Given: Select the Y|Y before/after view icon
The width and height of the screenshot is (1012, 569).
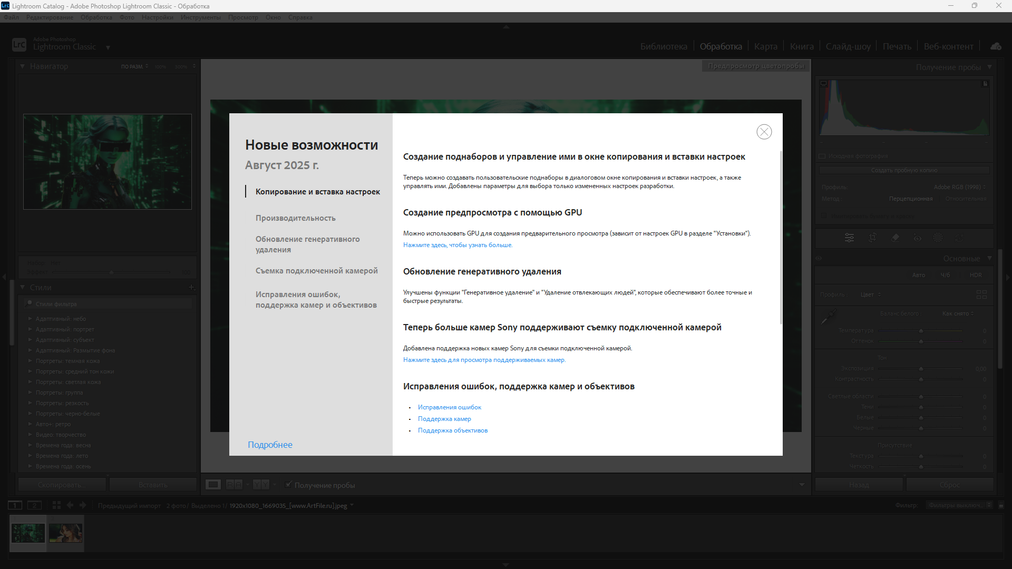Looking at the screenshot, I should click(x=261, y=485).
